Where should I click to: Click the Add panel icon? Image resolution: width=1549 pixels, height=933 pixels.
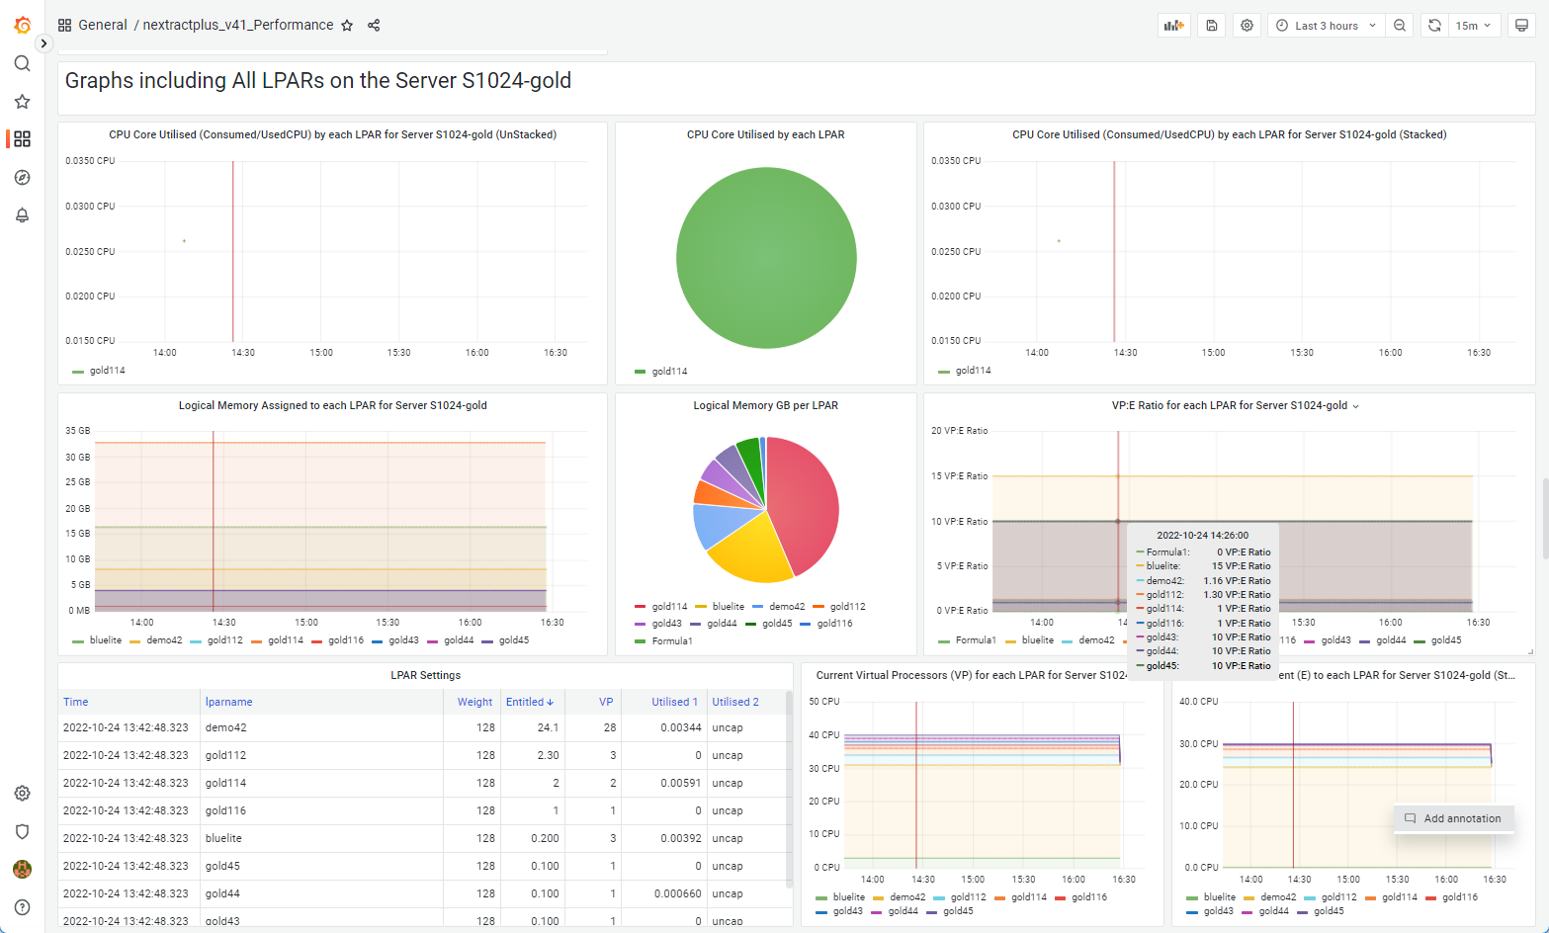click(x=1173, y=26)
